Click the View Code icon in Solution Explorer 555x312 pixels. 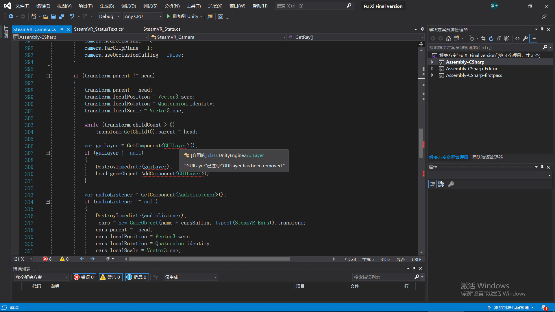517,38
